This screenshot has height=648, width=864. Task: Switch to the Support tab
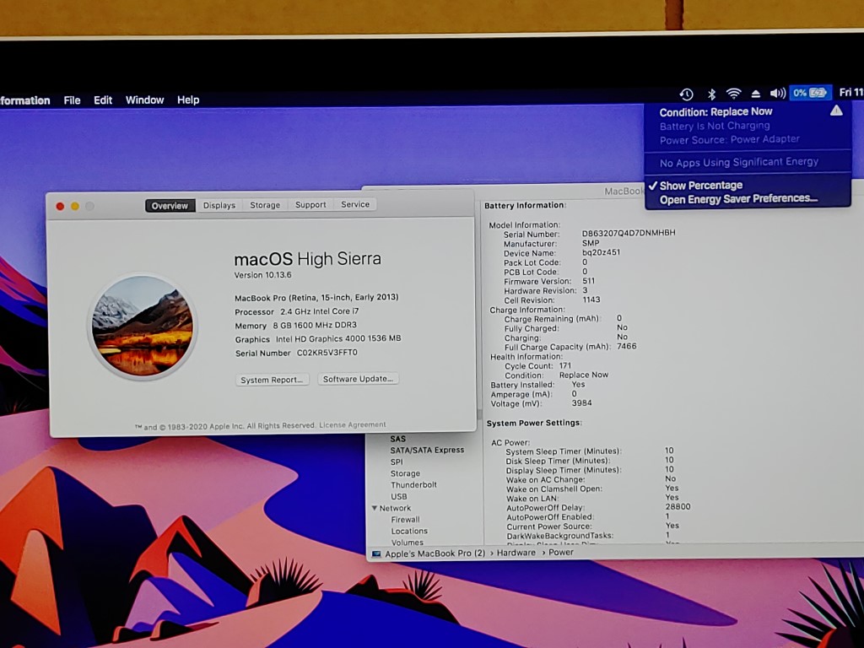coord(310,204)
